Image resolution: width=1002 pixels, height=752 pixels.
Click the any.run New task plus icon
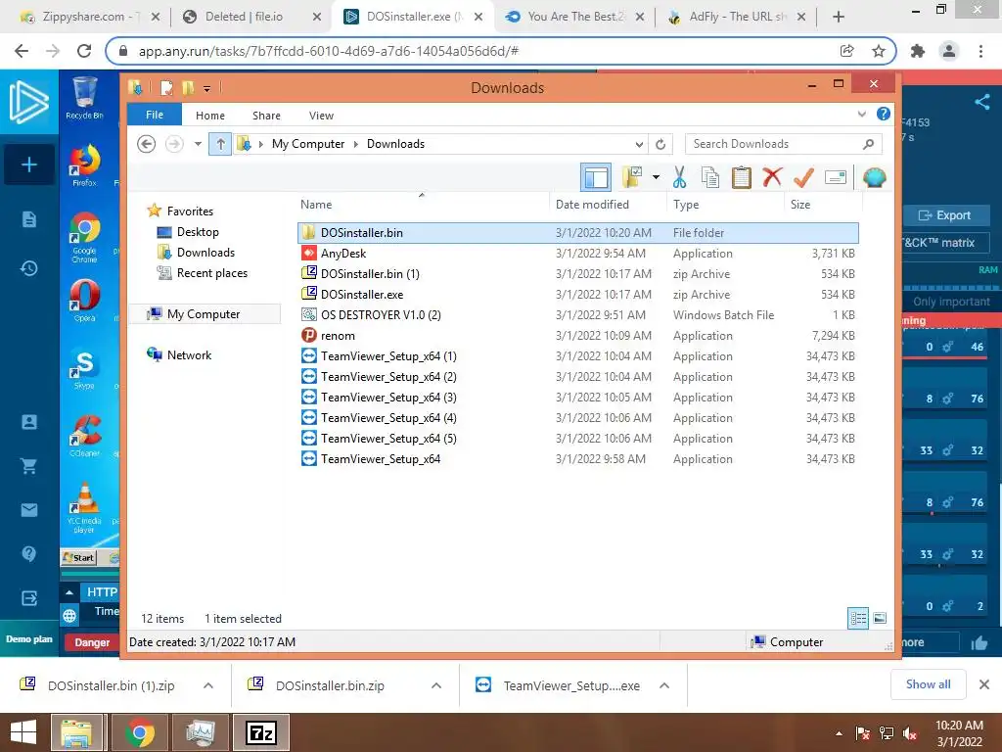coord(28,164)
